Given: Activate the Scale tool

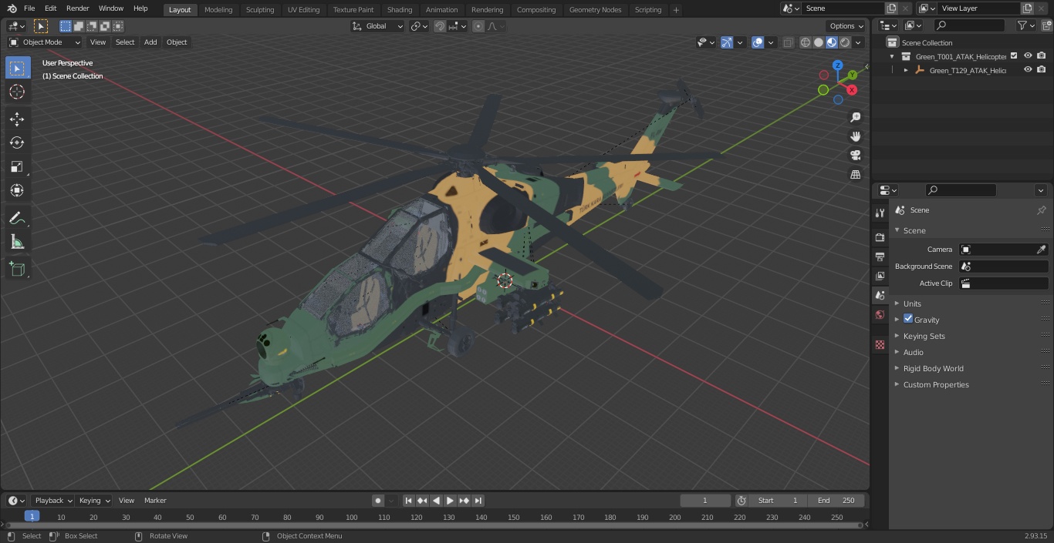Looking at the screenshot, I should pos(17,166).
